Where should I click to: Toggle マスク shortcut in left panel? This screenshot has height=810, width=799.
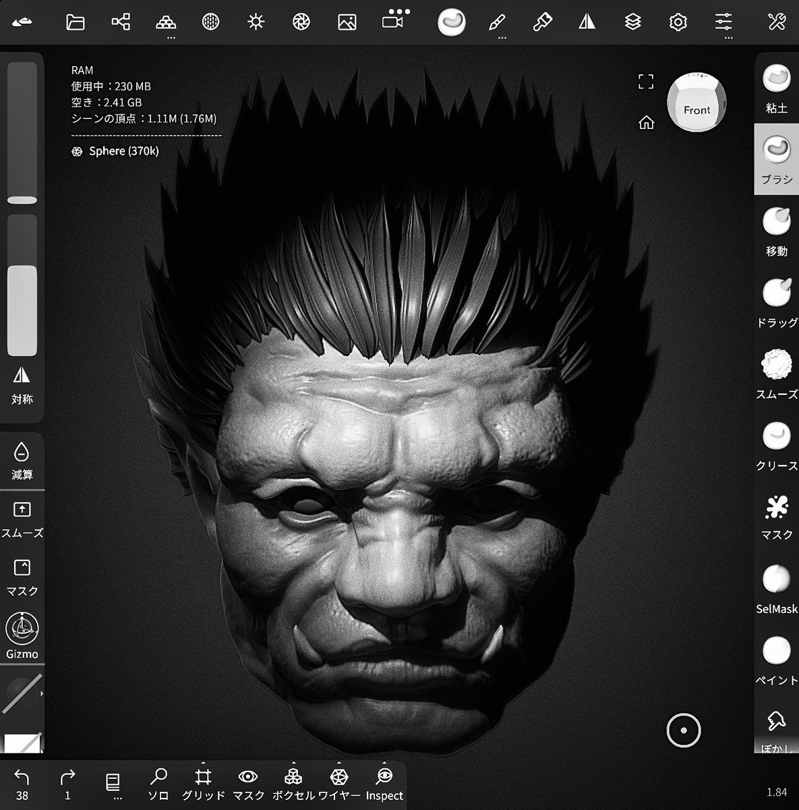click(22, 577)
